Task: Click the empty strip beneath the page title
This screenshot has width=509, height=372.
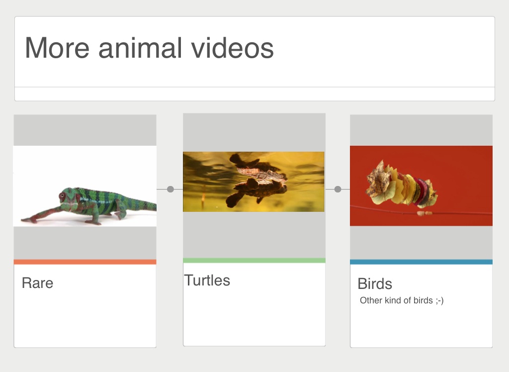Action: (254, 94)
